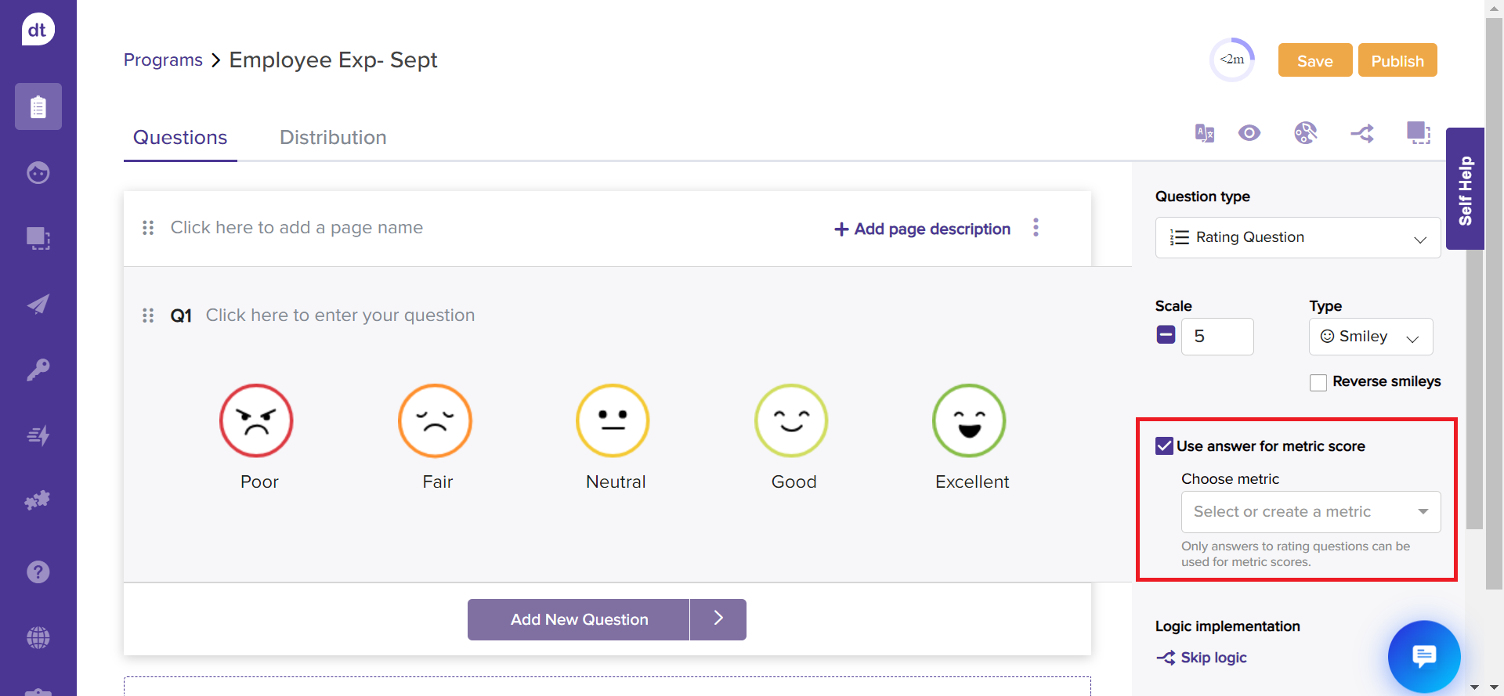Enable the Reverse smileys checkbox
1504x696 pixels.
(1318, 382)
